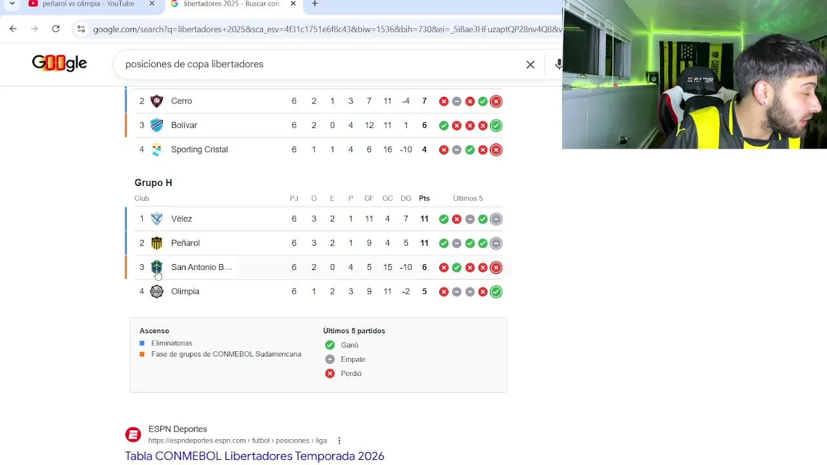This screenshot has height=465, width=827.
Task: Clear the Google search query
Action: click(x=530, y=65)
